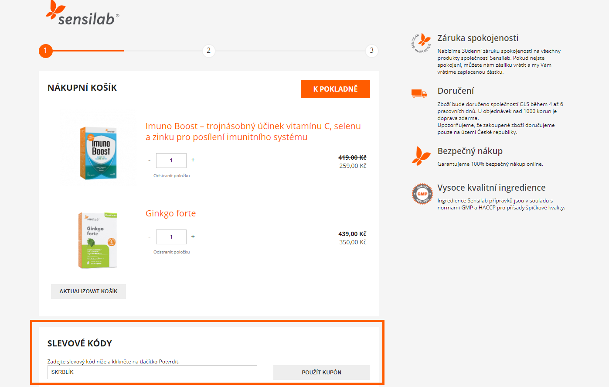Click the orange delivery truck icon

pos(419,93)
